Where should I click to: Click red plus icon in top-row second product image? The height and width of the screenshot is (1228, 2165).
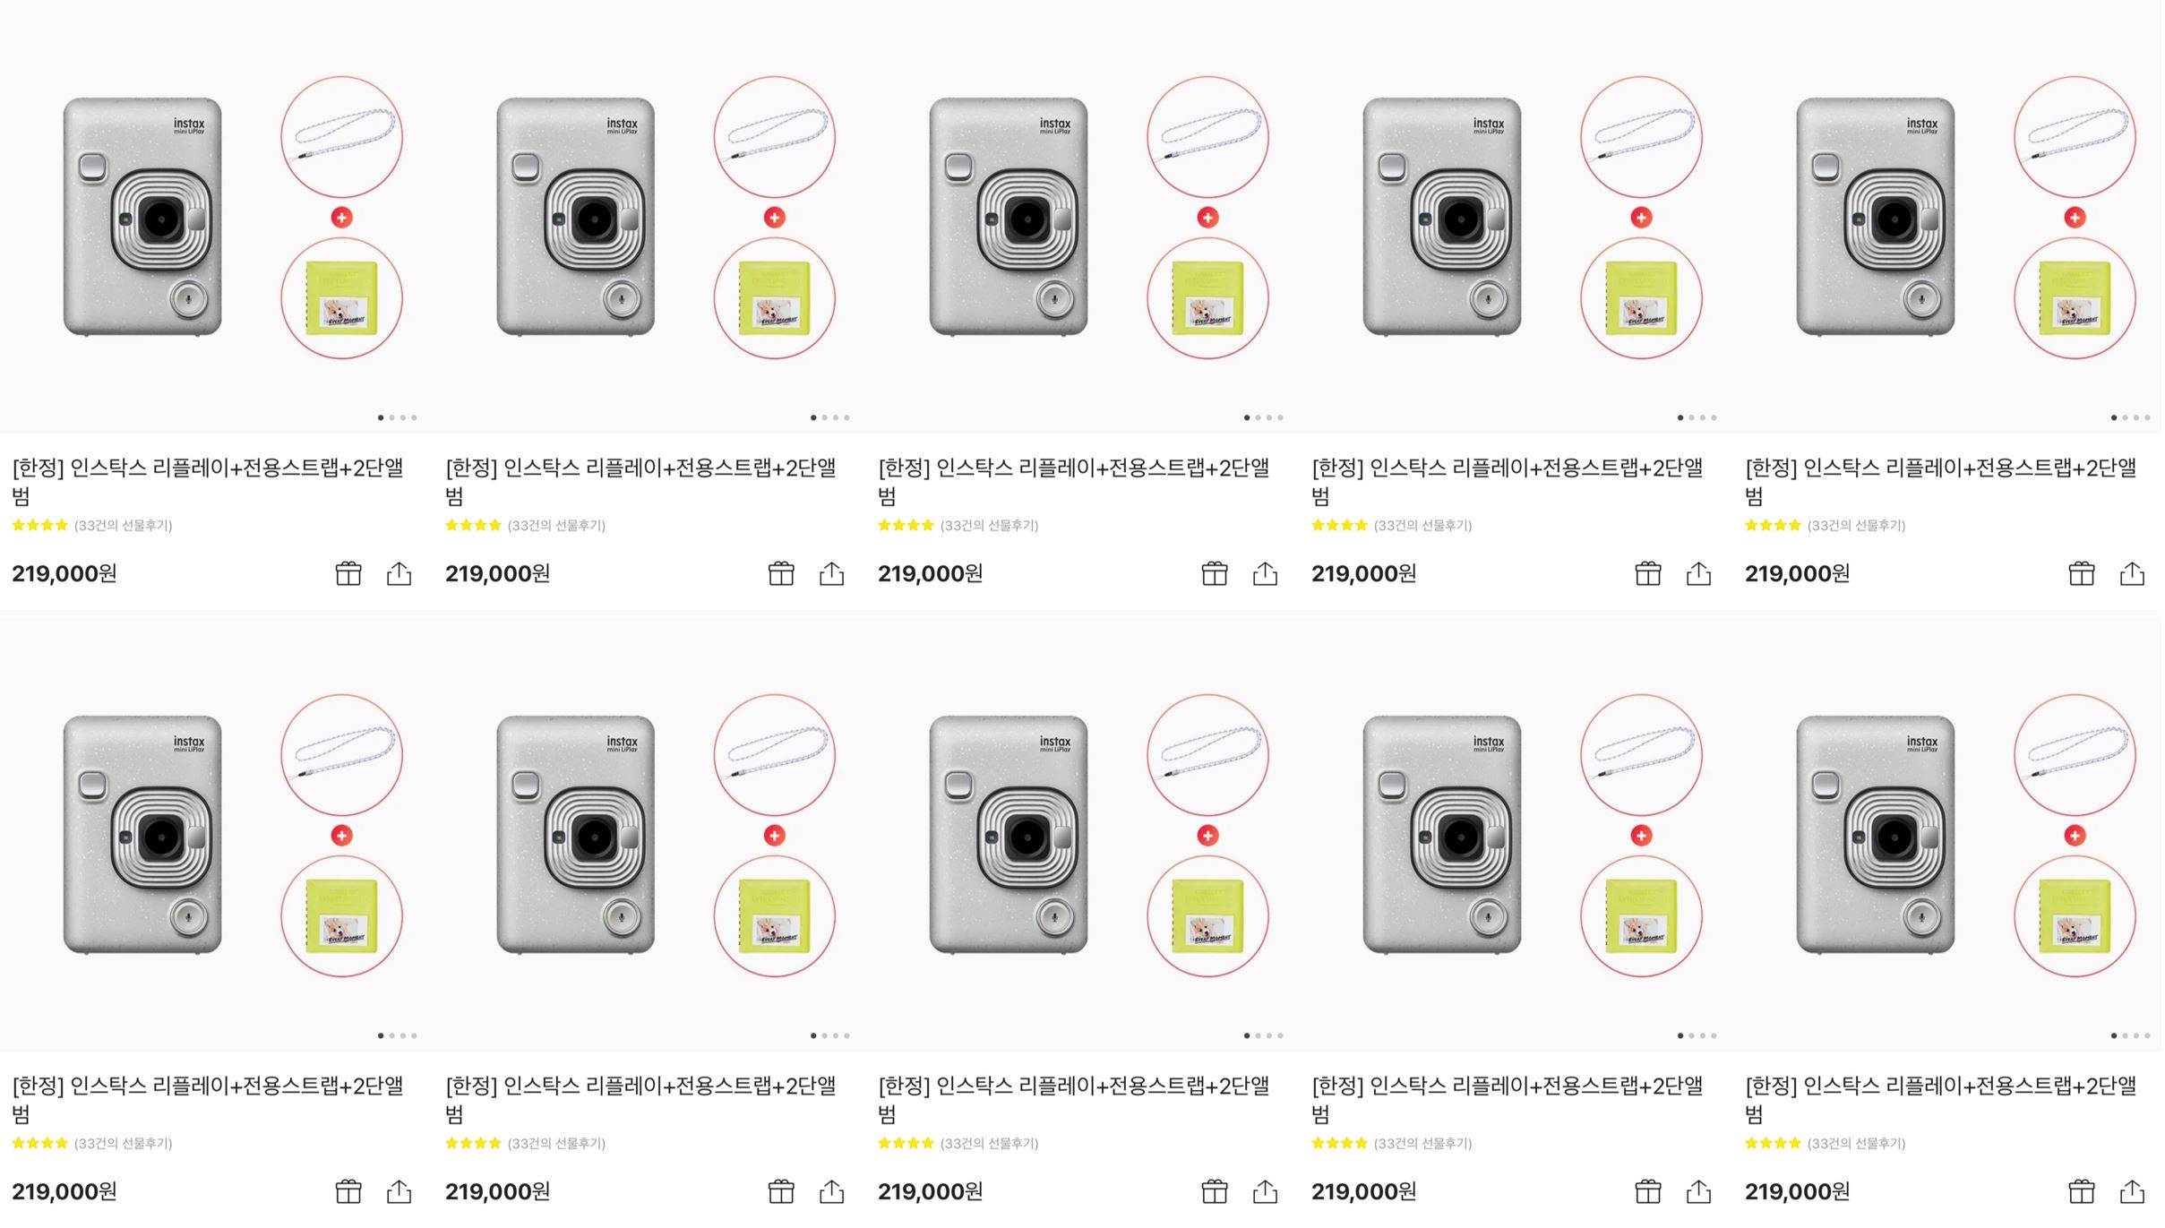tap(775, 218)
